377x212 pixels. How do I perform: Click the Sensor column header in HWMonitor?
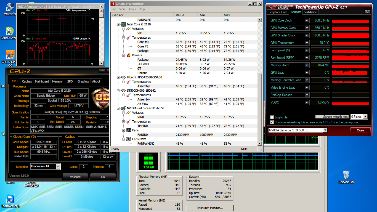click(x=142, y=15)
